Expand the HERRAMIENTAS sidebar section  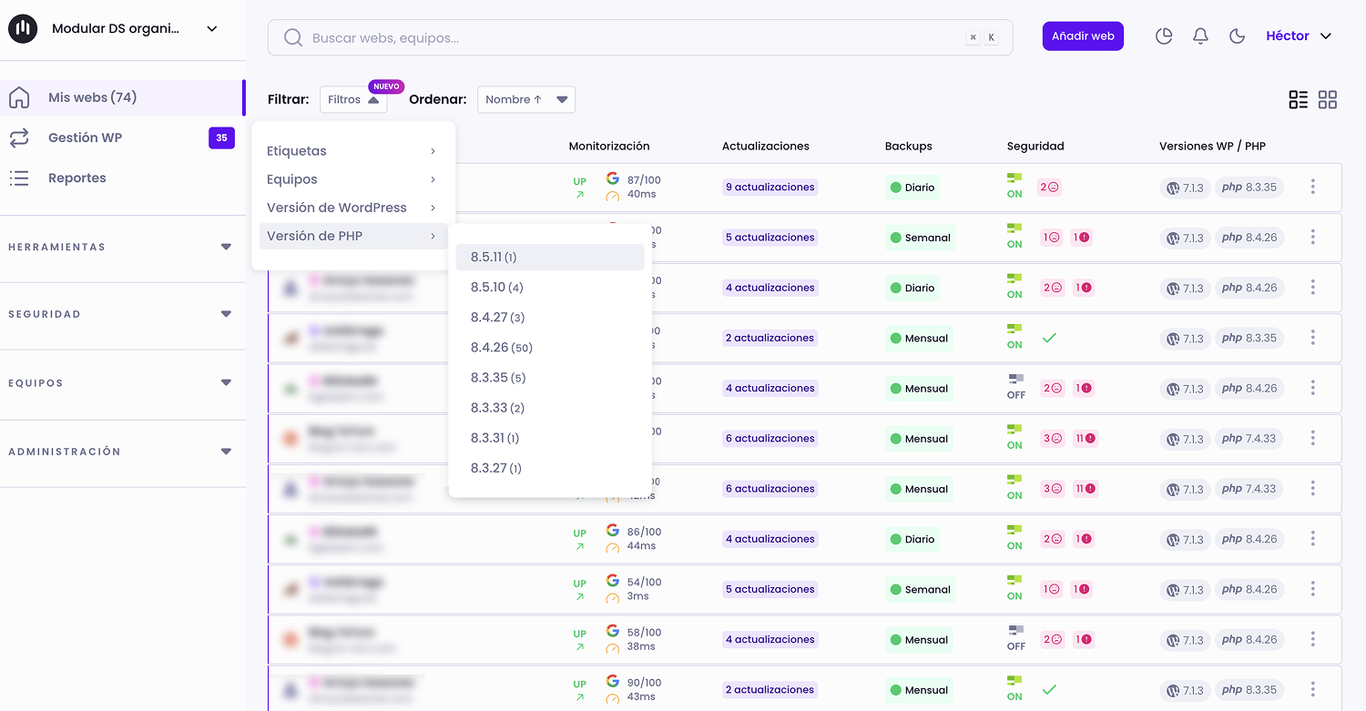coord(122,247)
